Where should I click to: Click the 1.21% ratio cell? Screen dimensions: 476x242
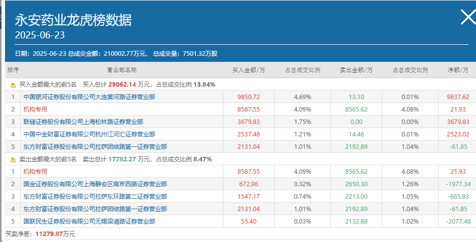(303, 134)
